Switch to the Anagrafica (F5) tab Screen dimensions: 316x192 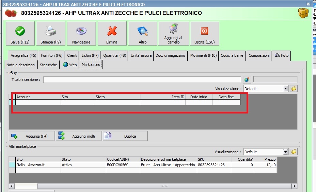[23, 55]
